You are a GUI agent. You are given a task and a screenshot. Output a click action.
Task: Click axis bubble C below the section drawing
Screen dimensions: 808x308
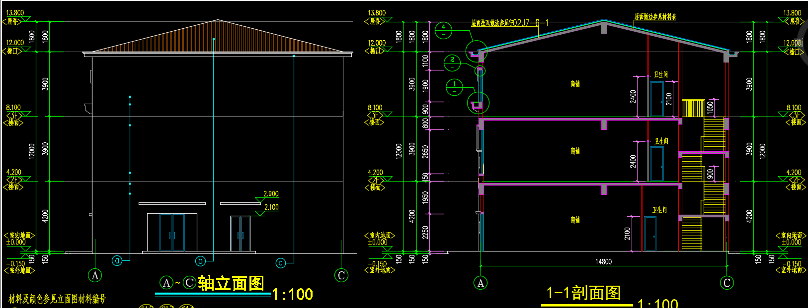pyautogui.click(x=727, y=283)
